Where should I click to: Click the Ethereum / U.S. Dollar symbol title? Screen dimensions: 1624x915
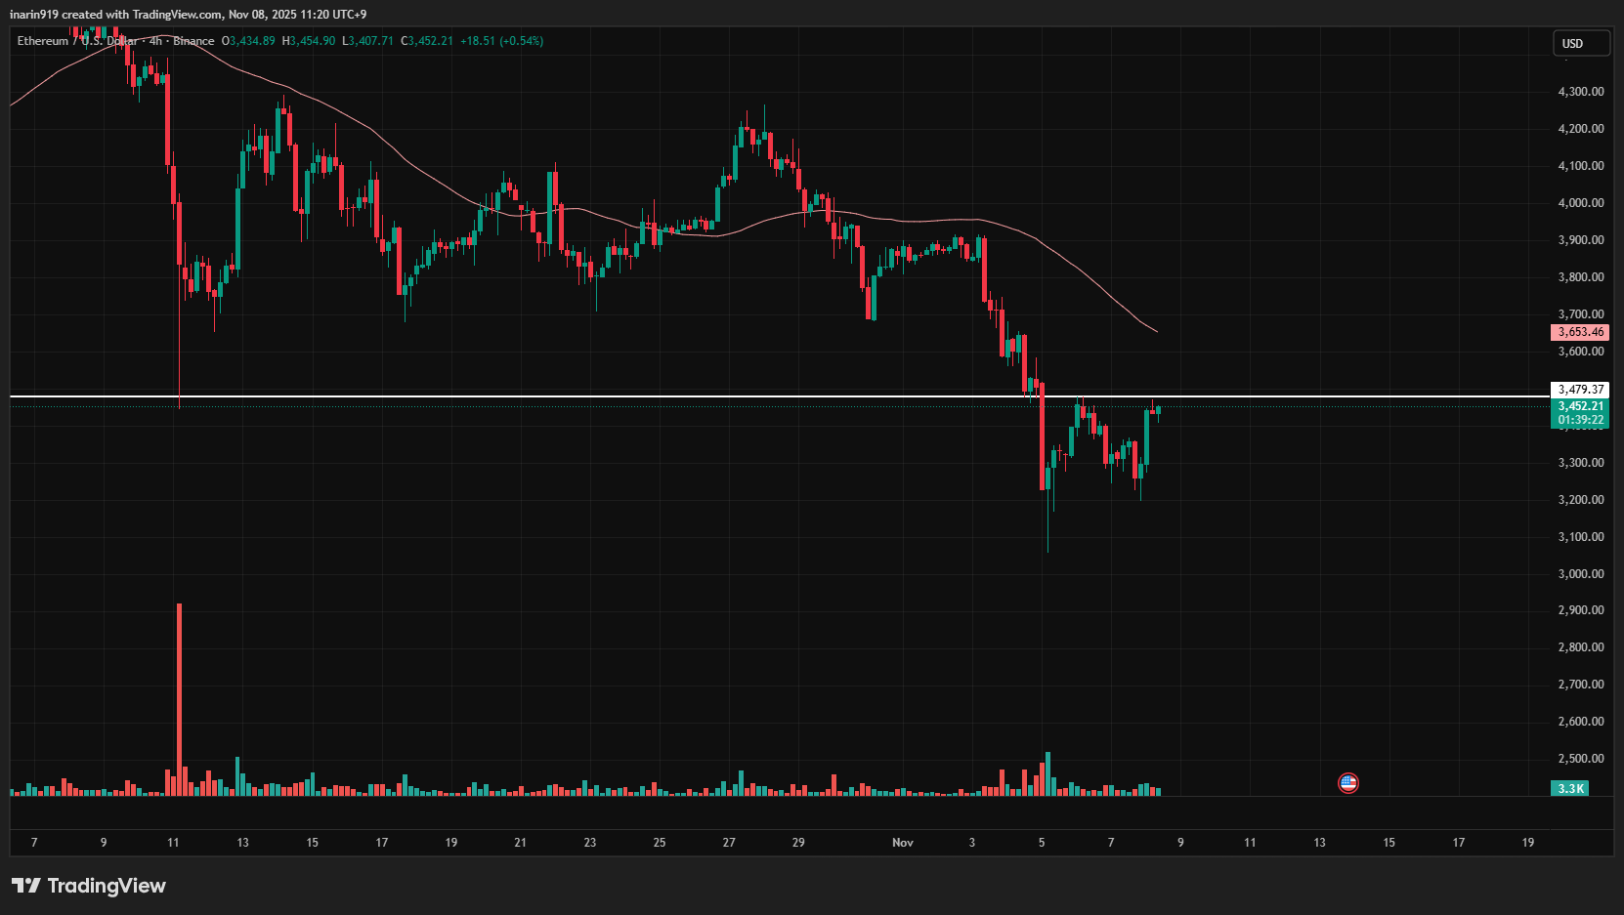coord(76,41)
